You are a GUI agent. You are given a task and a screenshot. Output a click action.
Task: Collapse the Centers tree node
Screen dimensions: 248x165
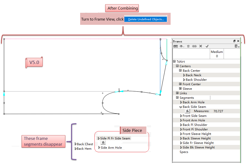click(x=177, y=66)
